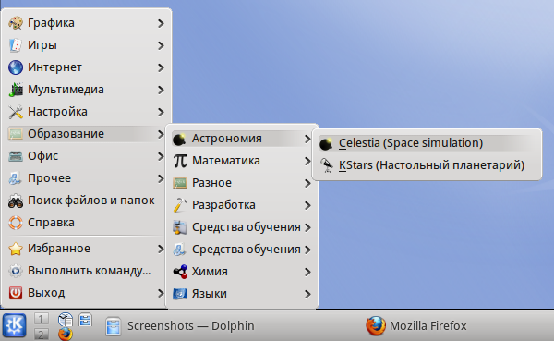Click the molecule icon next to Химия
This screenshot has height=341, width=554.
[179, 272]
